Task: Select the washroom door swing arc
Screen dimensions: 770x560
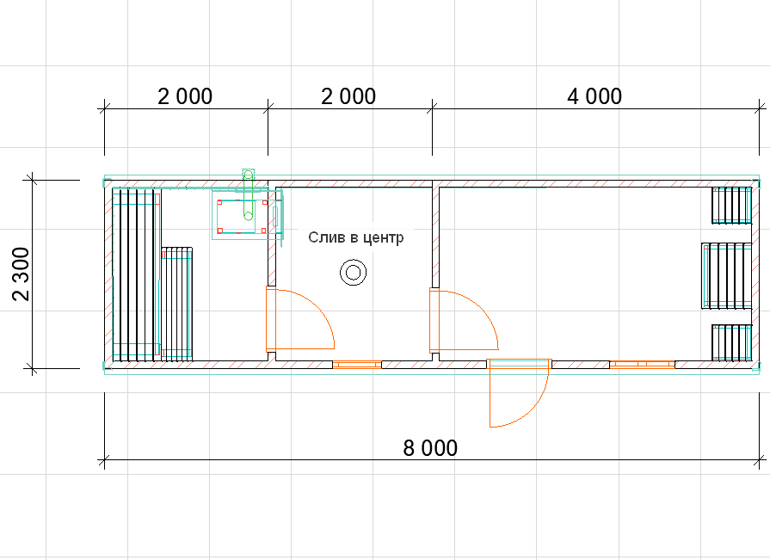Action: [300, 319]
